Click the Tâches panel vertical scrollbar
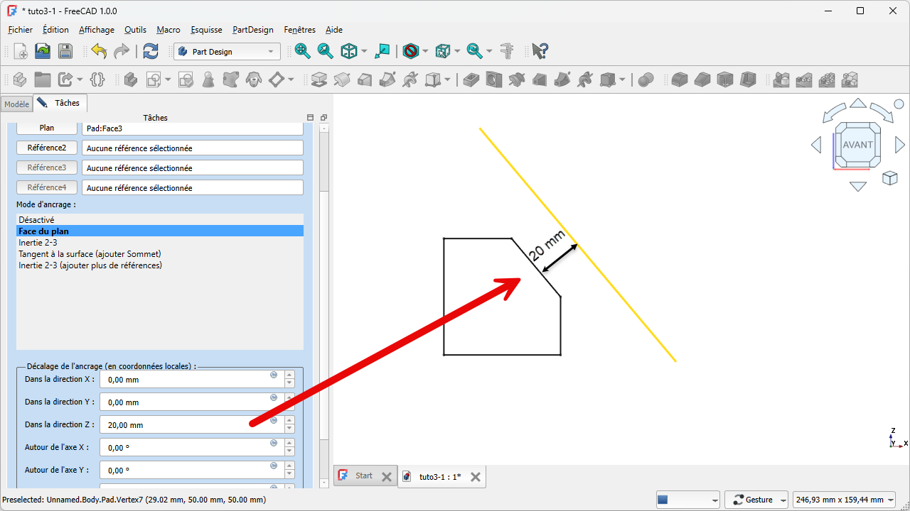 (x=324, y=284)
